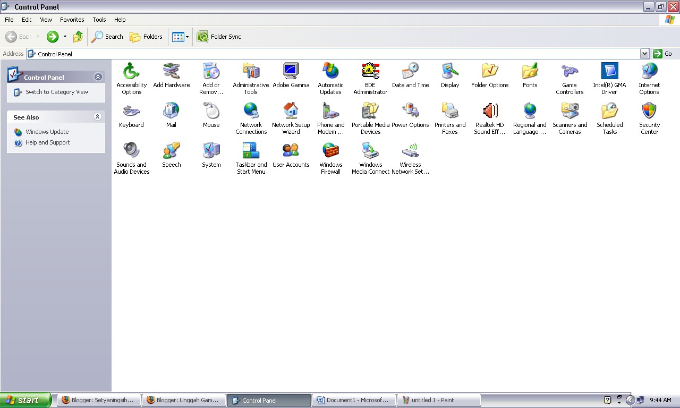Open Sounds and Audio Devices
The width and height of the screenshot is (680, 408).
131,158
